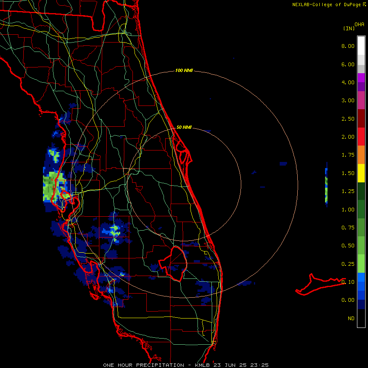Pick the white 8.00 legend swatch

coord(361,46)
